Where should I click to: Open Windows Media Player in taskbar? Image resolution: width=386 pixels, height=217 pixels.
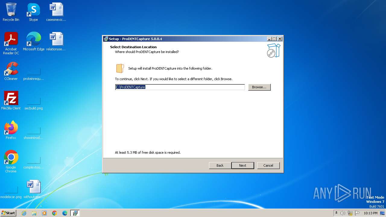click(44, 213)
